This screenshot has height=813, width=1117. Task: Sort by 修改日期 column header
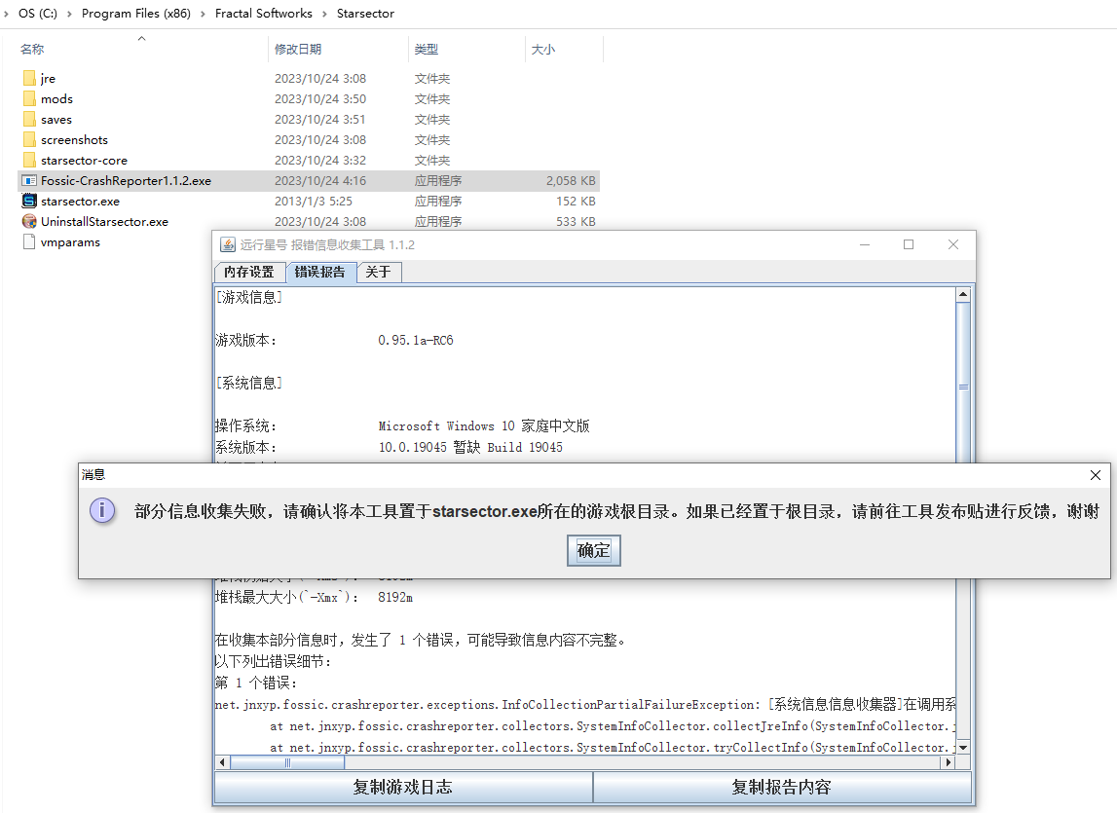(298, 49)
